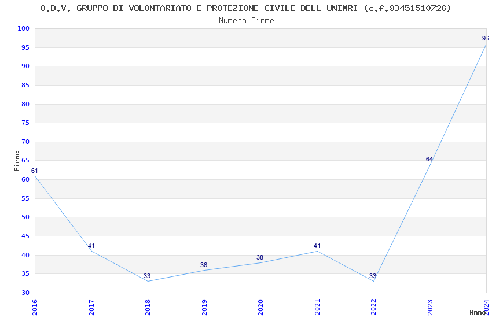
Task: Click the 'Firme' vertical axis label
Action: (17, 161)
